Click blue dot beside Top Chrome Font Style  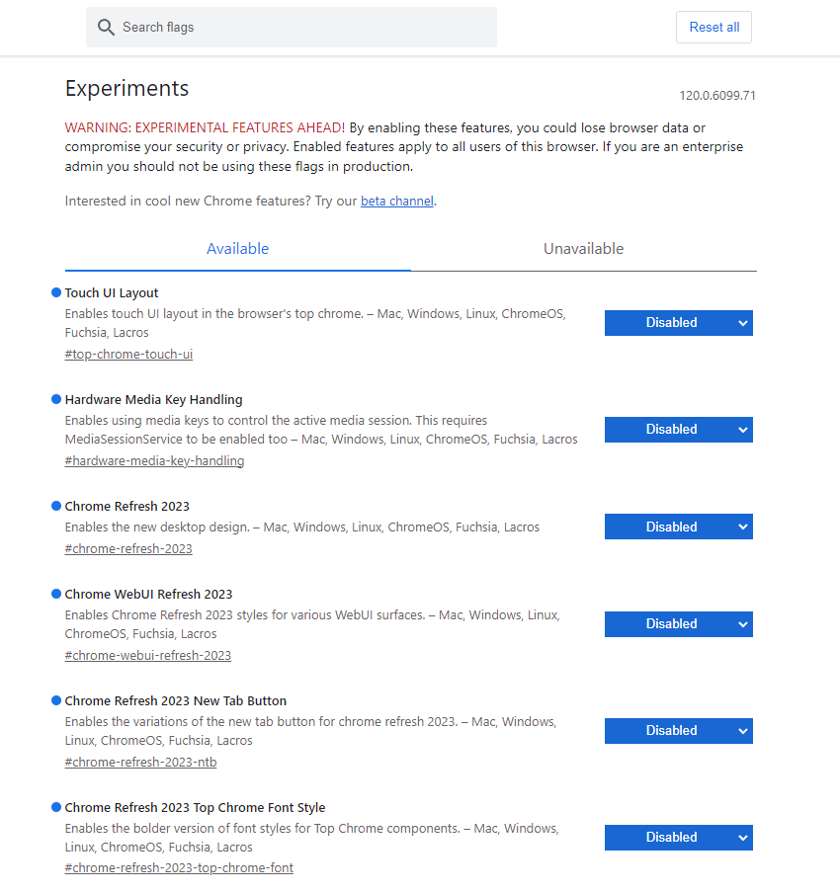click(56, 806)
